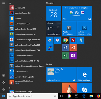
Task: Open the iTunes tile
Action: click(58, 40)
